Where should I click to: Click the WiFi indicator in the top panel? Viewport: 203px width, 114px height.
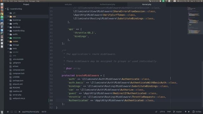pos(166,1)
